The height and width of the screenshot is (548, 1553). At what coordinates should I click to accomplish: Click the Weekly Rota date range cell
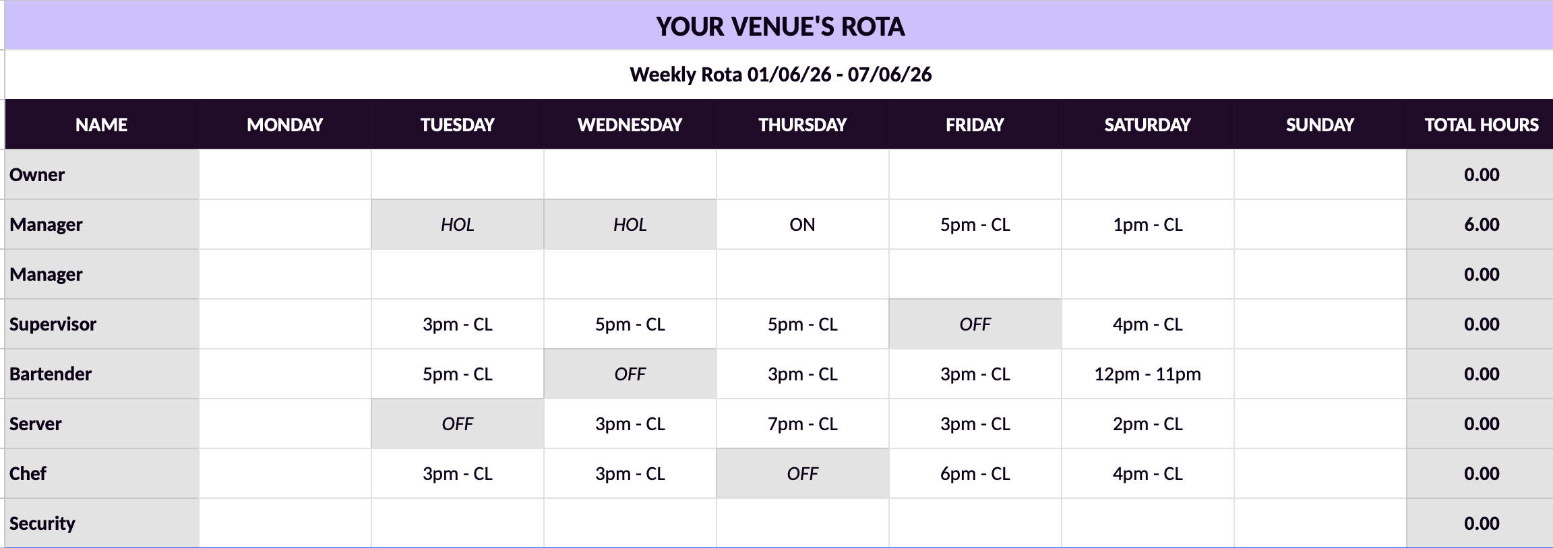click(779, 75)
